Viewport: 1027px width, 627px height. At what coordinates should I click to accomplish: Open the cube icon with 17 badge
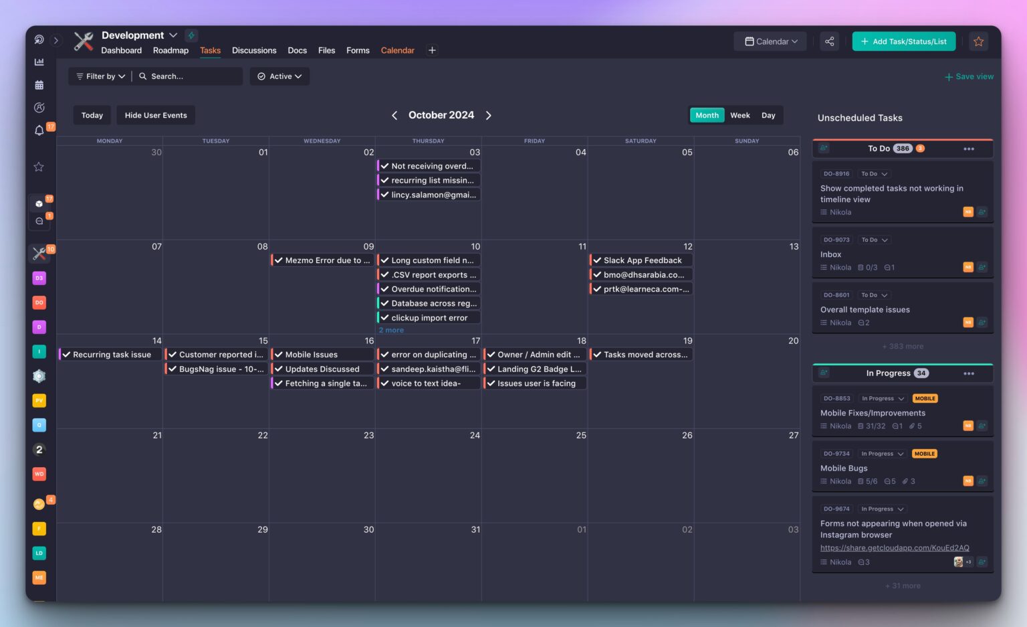coord(39,203)
